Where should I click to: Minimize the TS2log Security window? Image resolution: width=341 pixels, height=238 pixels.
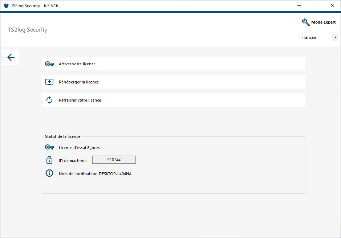[x=299, y=6]
